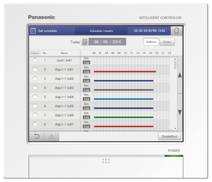
Task: Tap the Set schedule calendar icon
Action: click(33, 31)
